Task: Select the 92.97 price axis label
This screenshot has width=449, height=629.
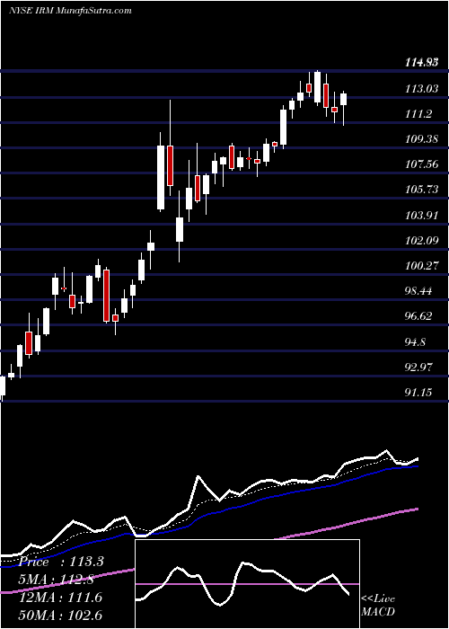Action: click(418, 367)
